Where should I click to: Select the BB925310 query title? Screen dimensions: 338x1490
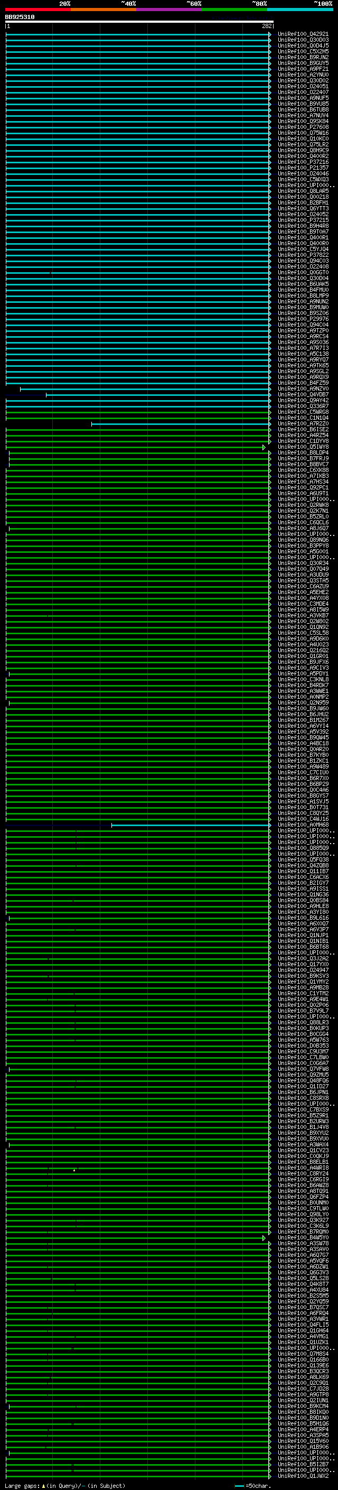point(20,17)
